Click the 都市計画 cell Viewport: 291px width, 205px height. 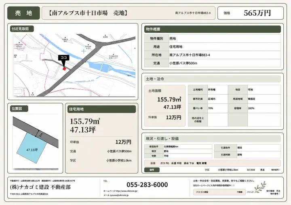198,99
